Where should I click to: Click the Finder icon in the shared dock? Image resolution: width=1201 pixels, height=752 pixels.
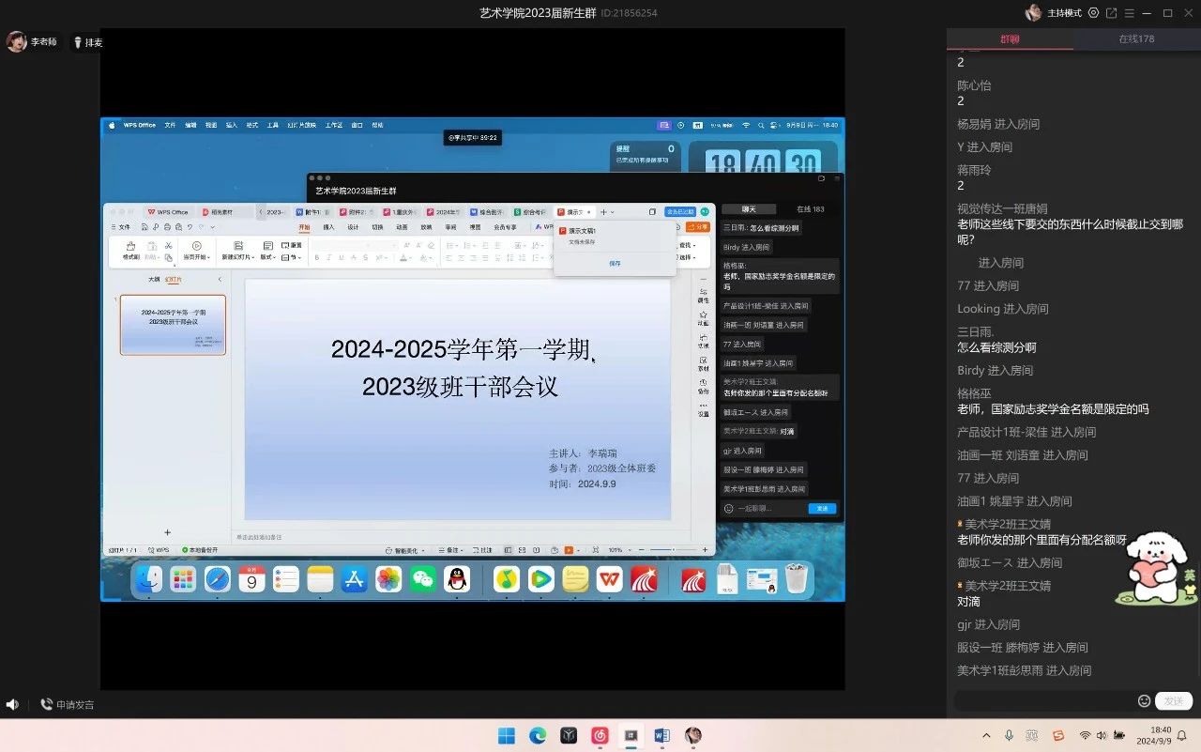(x=148, y=579)
